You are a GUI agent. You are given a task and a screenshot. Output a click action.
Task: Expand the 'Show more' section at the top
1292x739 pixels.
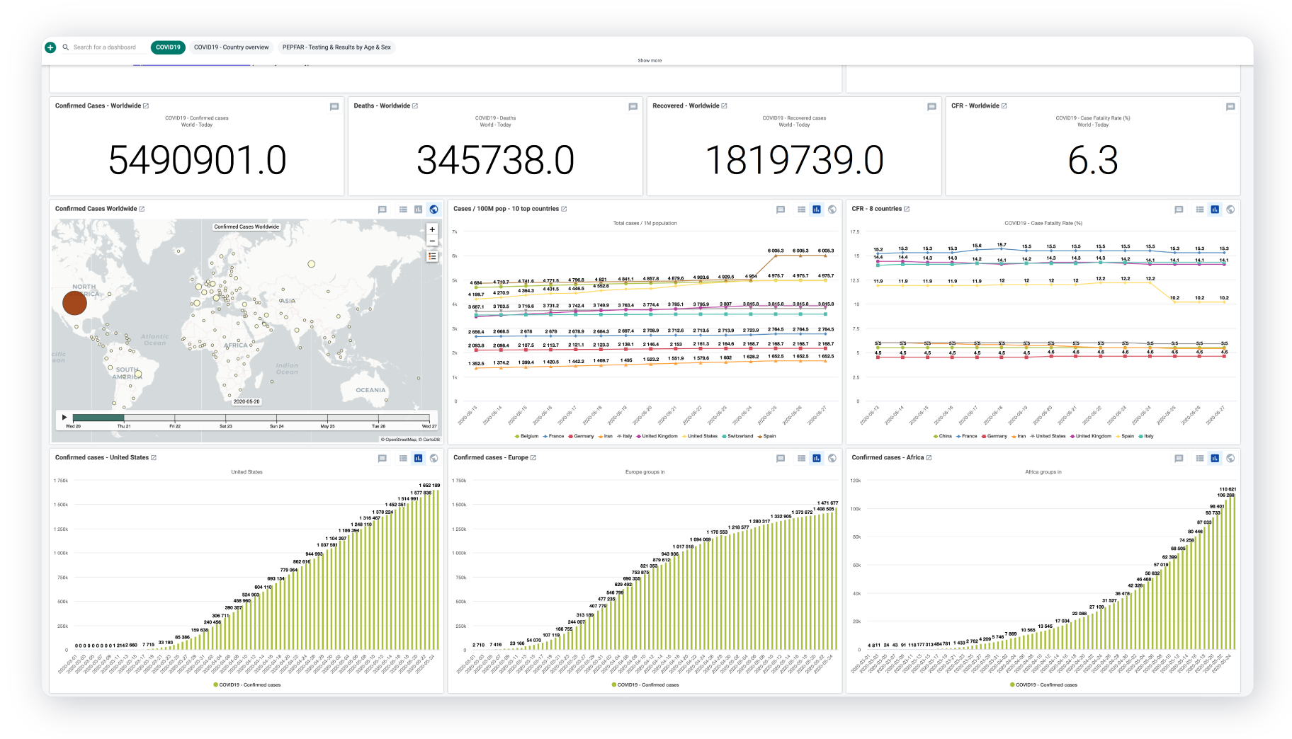[x=650, y=60]
